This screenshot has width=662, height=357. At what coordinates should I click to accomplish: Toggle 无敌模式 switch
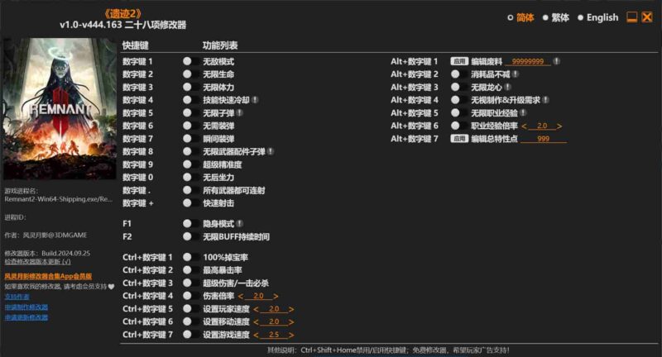190,61
